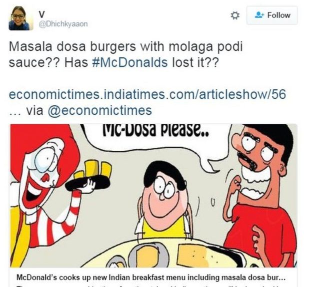Click the tweet text about masala dosa burgers
The height and width of the screenshot is (287, 312).
click(x=126, y=54)
